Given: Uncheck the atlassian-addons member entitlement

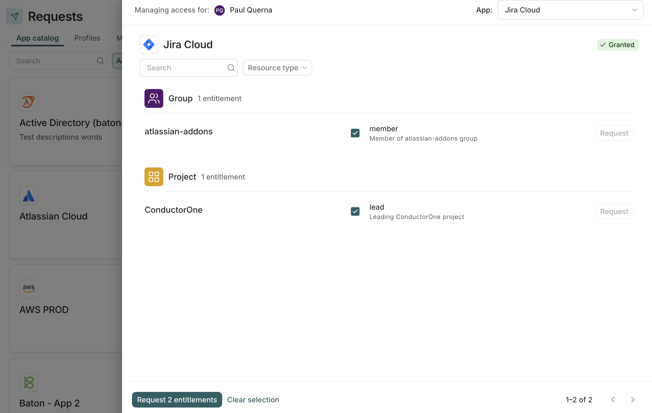Looking at the screenshot, I should click(355, 133).
